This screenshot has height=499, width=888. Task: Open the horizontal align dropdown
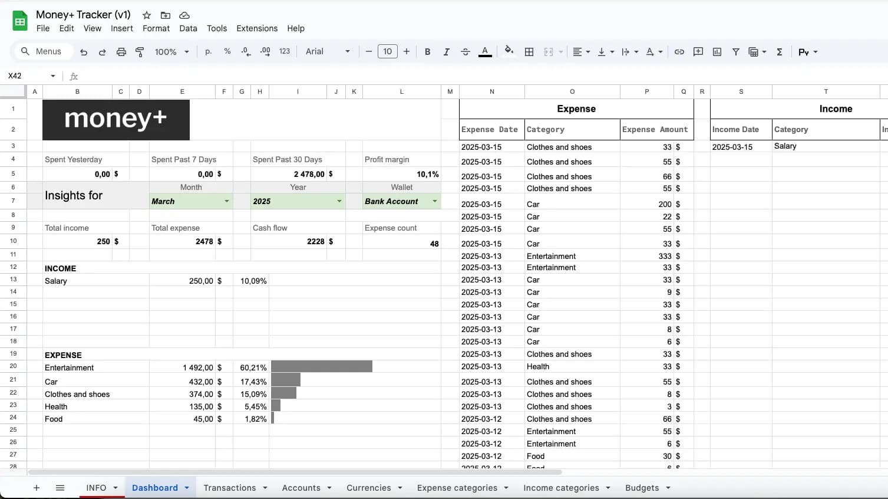(581, 52)
